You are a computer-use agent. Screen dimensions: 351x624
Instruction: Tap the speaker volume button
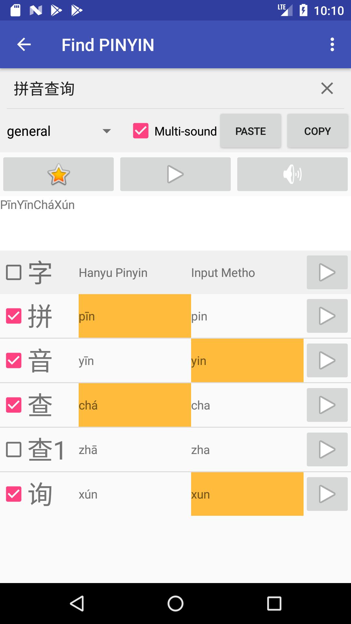(292, 174)
